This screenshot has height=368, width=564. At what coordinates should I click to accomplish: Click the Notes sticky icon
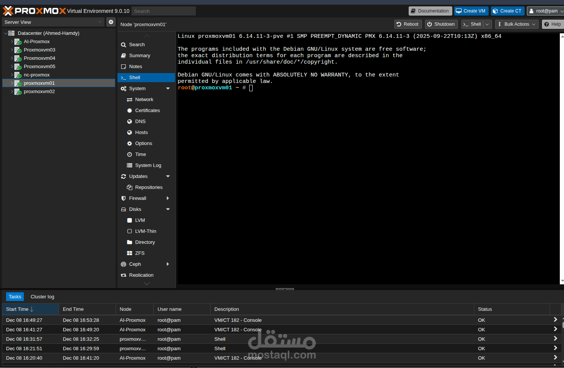[123, 67]
